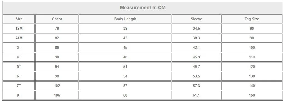Select the 6T size cell
Screen dimensions: 283x102
19,76
